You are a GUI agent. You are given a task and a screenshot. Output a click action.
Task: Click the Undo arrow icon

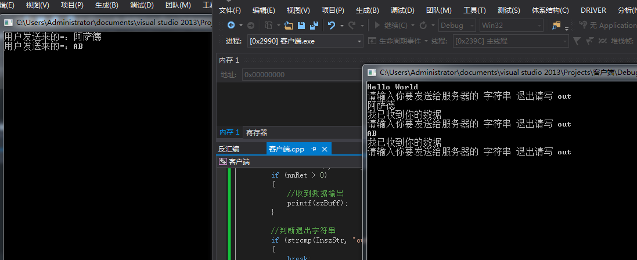point(332,25)
